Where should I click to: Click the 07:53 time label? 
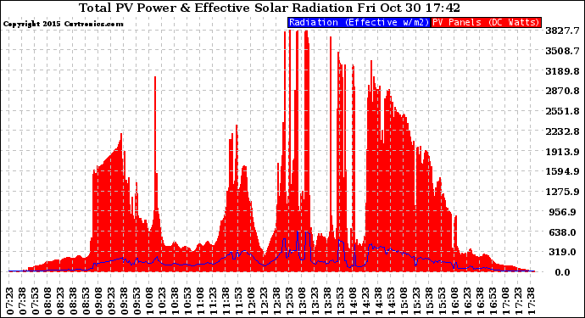[36, 300]
